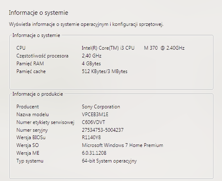This screenshot has width=222, height=181.
Task: Click the Informacje o systemie group box title
Action: pos(36,35)
